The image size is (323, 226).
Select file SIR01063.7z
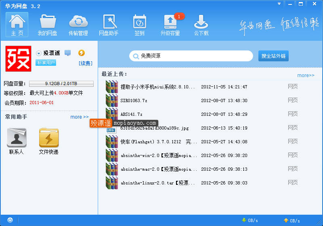134,100
